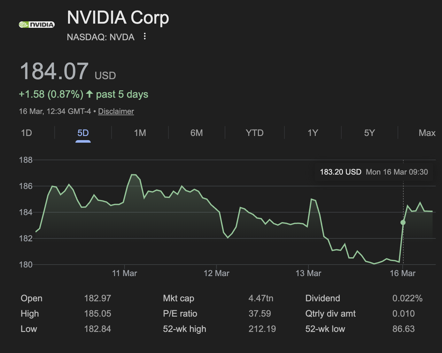The width and height of the screenshot is (442, 353).
Task: Switch to the YTD chart view
Action: 254,133
